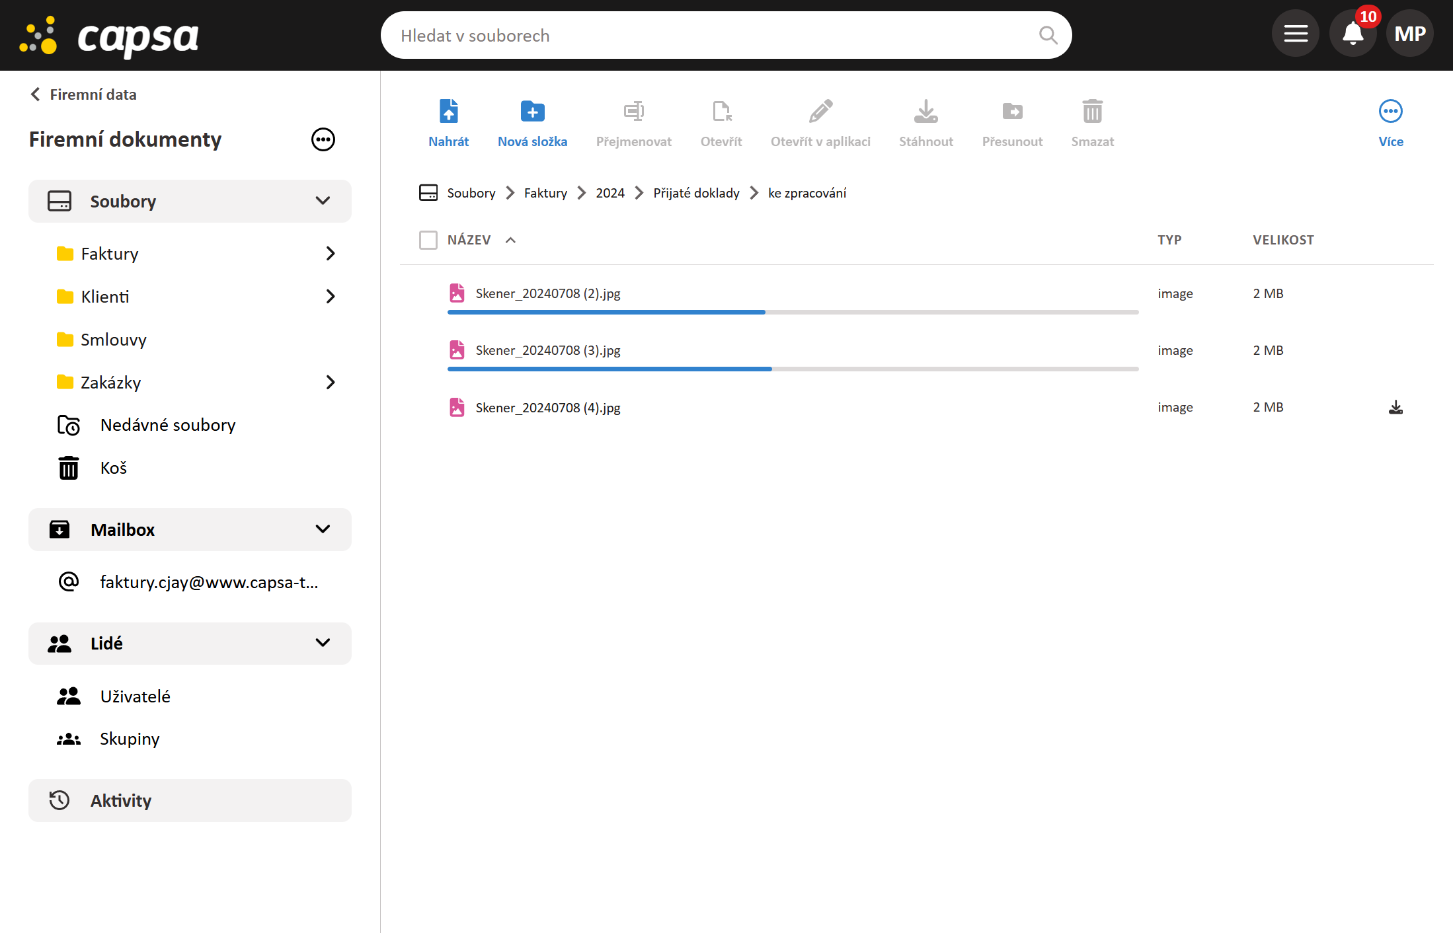Toggle the select-all checkbox near NÁZEV

[428, 240]
